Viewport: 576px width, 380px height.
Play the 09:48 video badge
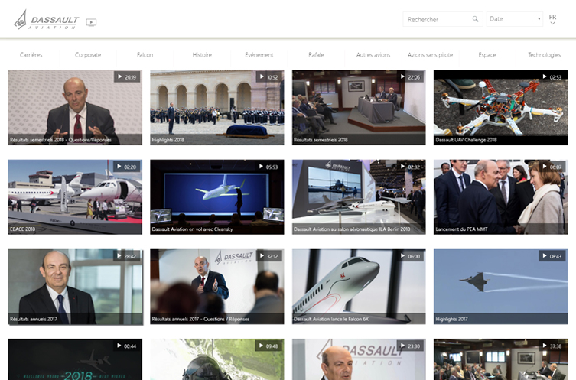(268, 346)
